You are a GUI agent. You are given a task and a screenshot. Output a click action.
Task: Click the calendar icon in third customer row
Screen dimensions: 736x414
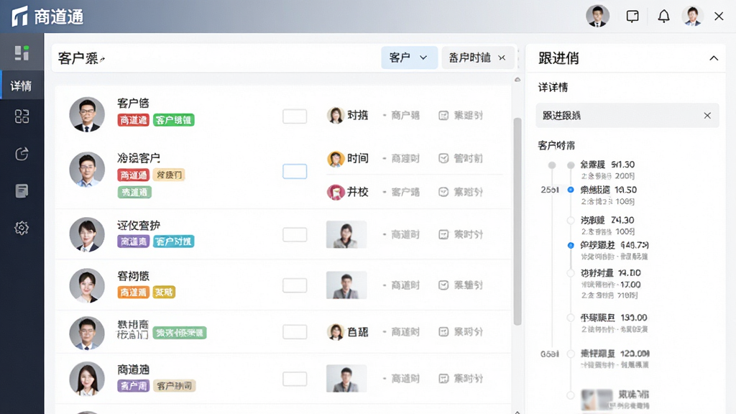click(443, 234)
